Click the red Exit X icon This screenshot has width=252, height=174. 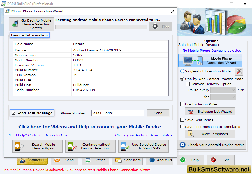[x=213, y=160]
